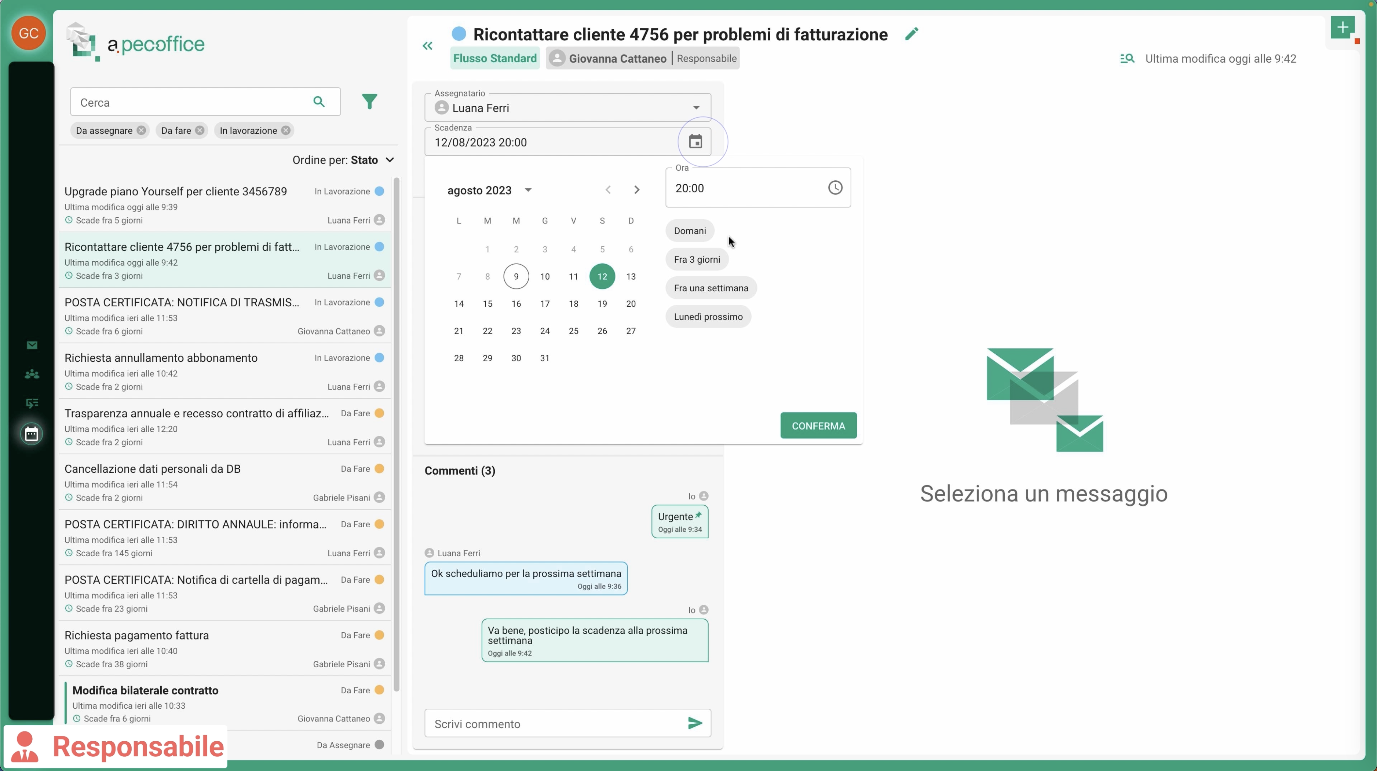Screen dimensions: 1377x771
Task: Send comment with paper-plane icon
Action: click(x=695, y=723)
